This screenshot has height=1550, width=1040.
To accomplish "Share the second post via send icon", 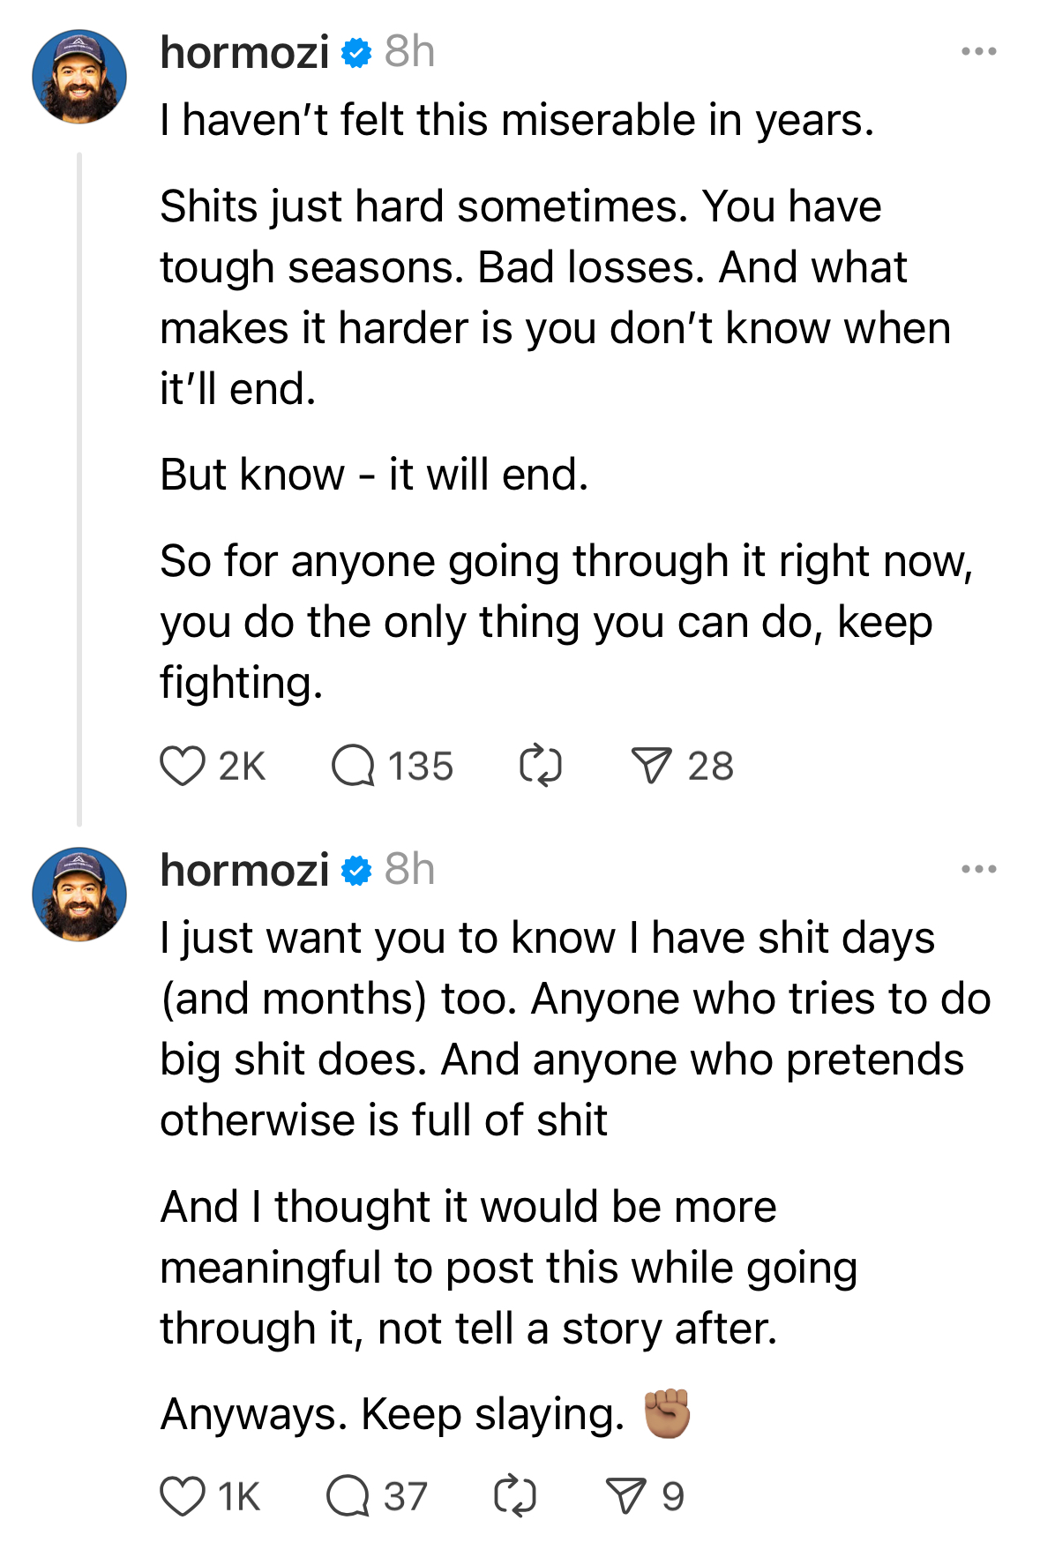I will (626, 1496).
